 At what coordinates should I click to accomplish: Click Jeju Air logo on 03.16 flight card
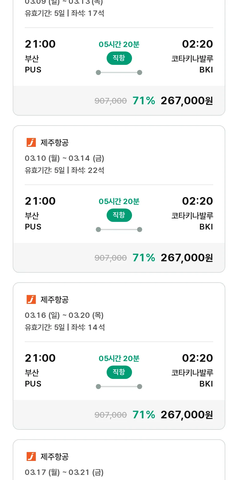click(31, 299)
